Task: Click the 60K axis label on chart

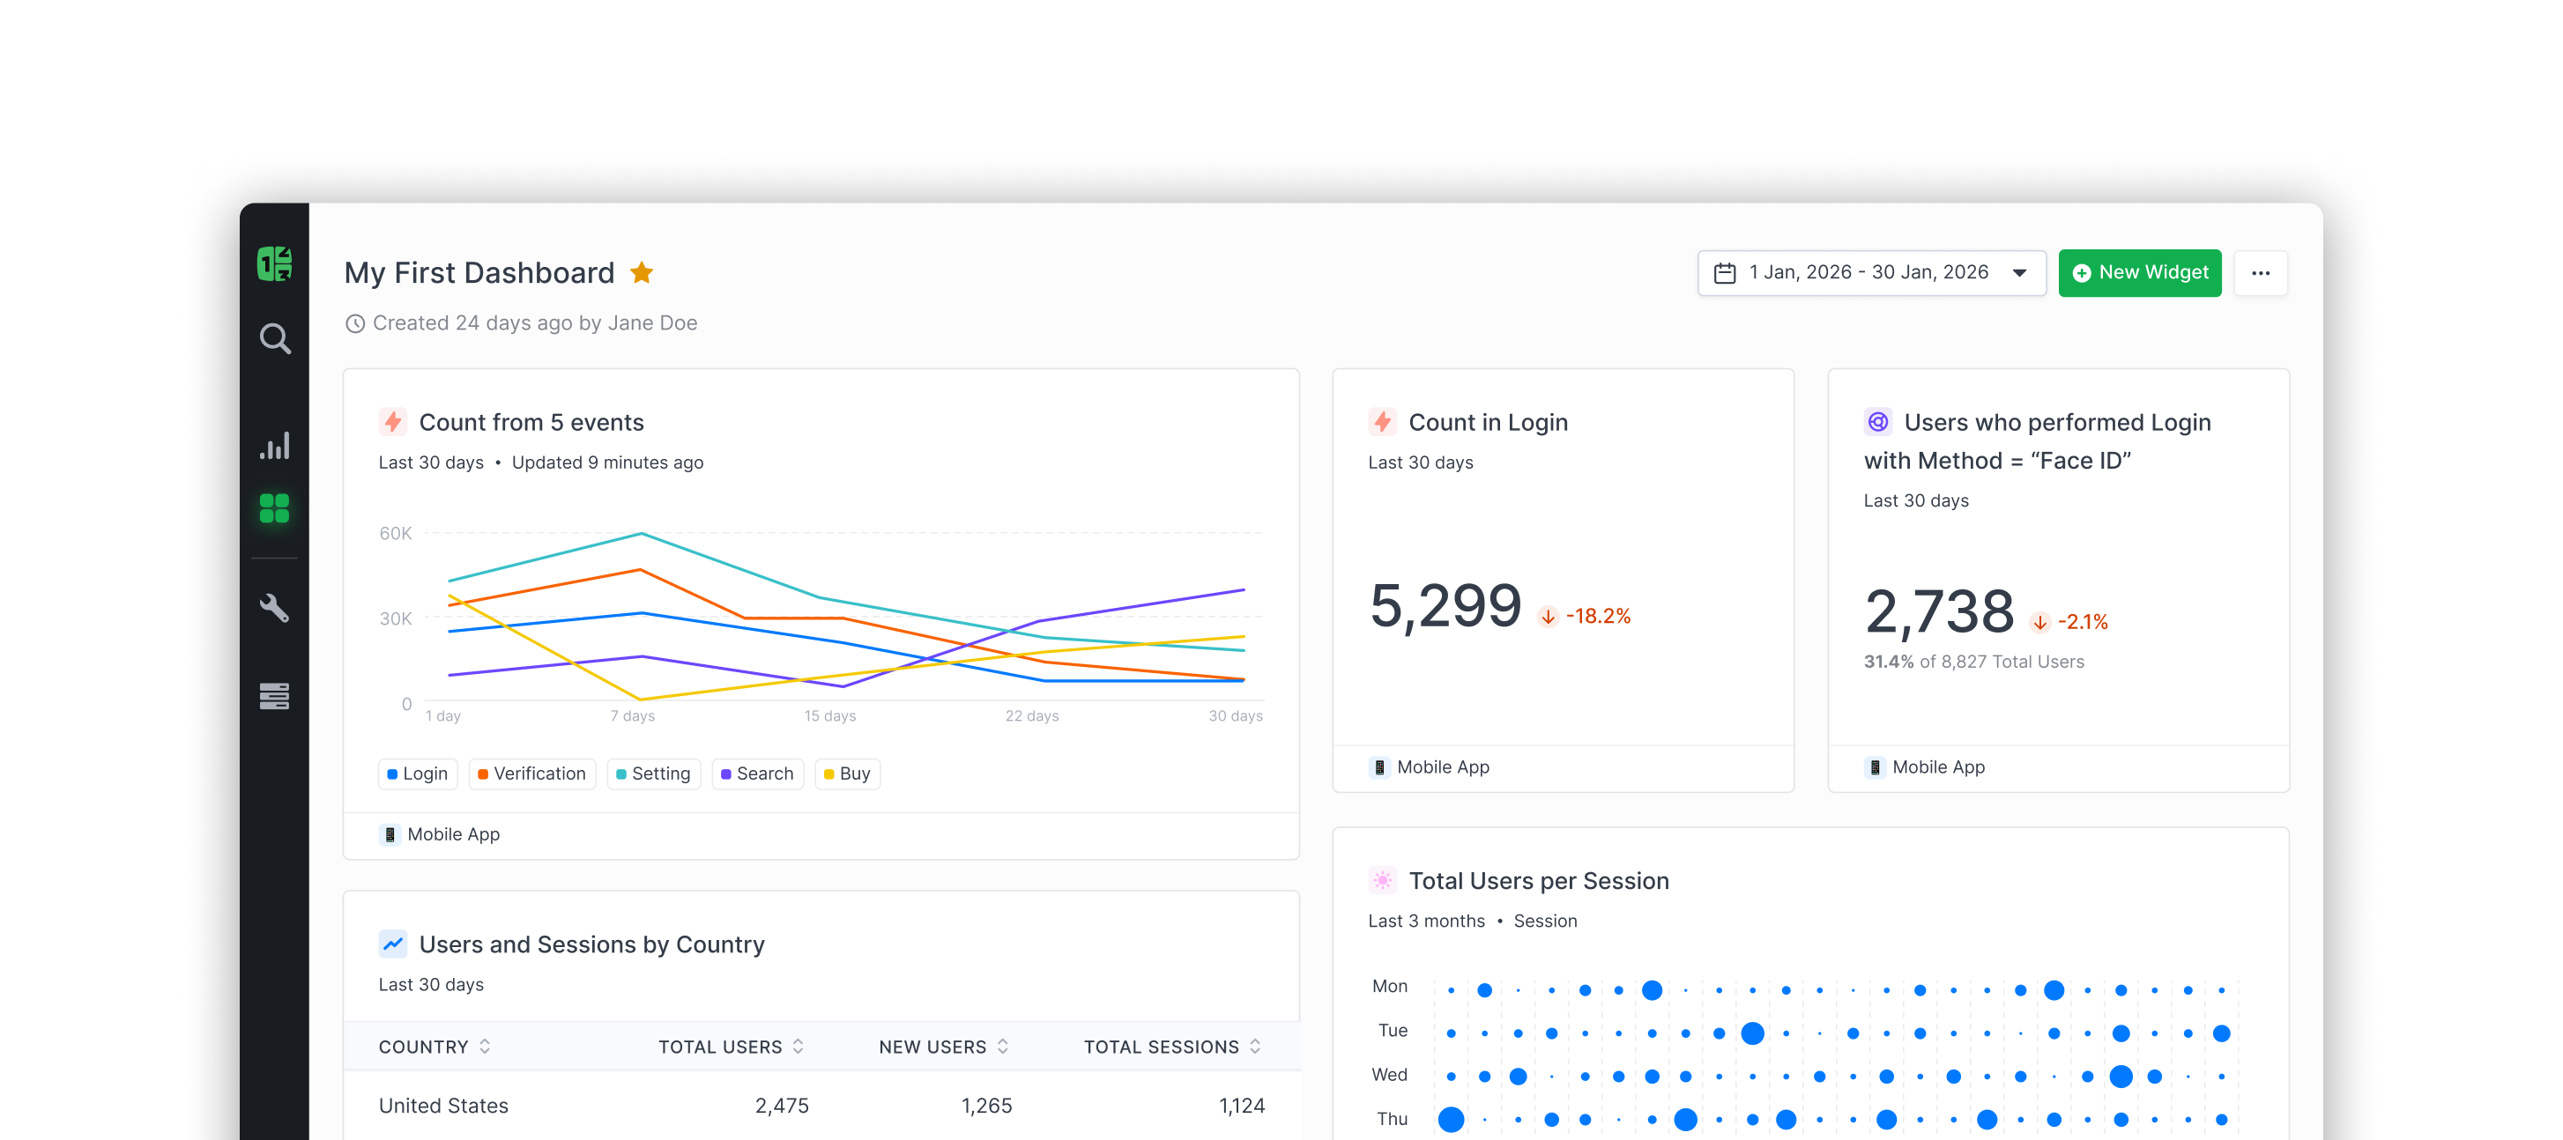Action: tap(395, 533)
